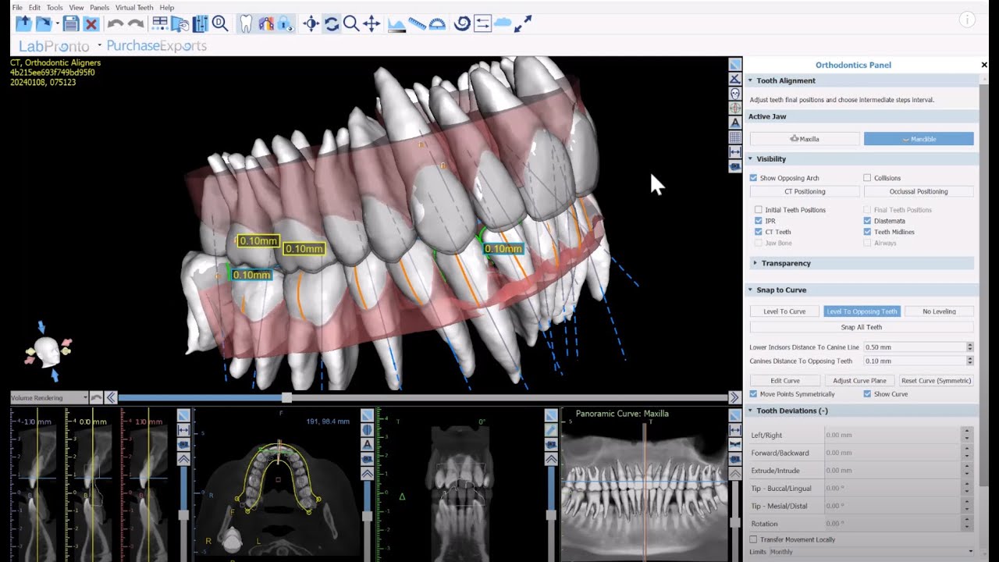Enable the Collisions checkbox
The width and height of the screenshot is (999, 562).
pyautogui.click(x=867, y=178)
